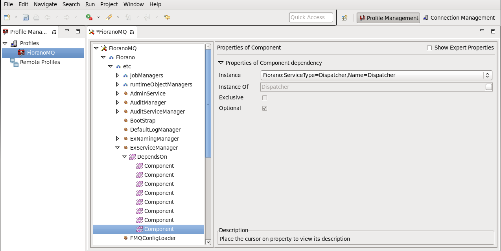
Task: Expand the ExNamingManager node
Action: click(117, 139)
